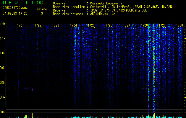Click the 1727 time marker
Viewport: 186px width, 118px height.
coord(127,25)
